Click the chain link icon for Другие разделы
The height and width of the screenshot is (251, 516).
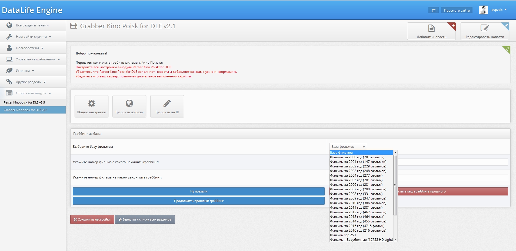coord(9,82)
